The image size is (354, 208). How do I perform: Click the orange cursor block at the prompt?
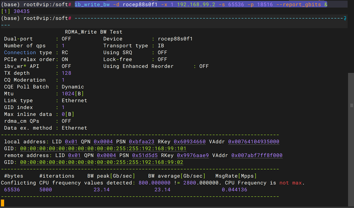2,203
